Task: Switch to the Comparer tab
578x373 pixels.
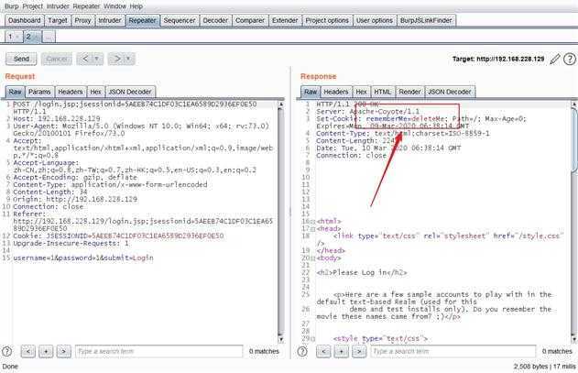Action: pyautogui.click(x=250, y=21)
